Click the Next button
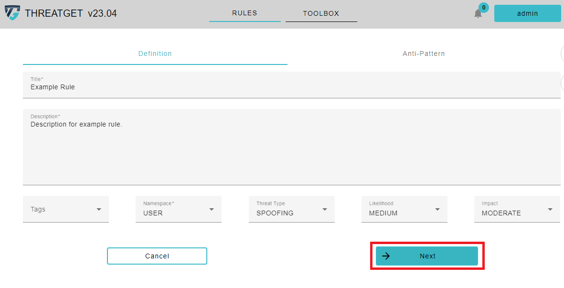The height and width of the screenshot is (288, 564). pyautogui.click(x=426, y=256)
